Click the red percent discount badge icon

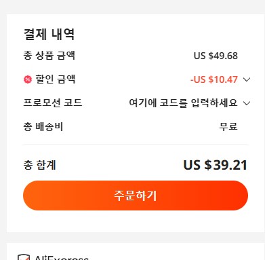[x=28, y=79]
